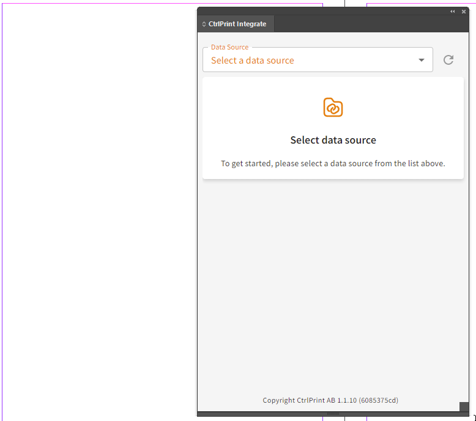Screen dimensions: 476x421
Task: Switch to the CtrlPrint Integrate tab
Action: click(237, 24)
